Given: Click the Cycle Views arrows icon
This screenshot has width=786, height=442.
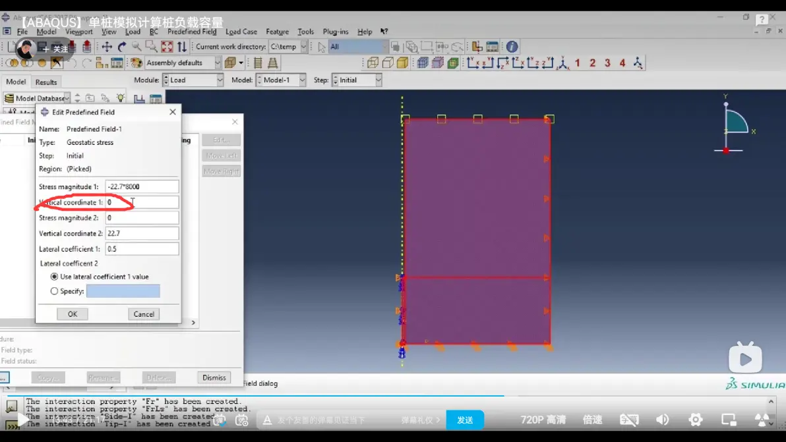Looking at the screenshot, I should (181, 47).
